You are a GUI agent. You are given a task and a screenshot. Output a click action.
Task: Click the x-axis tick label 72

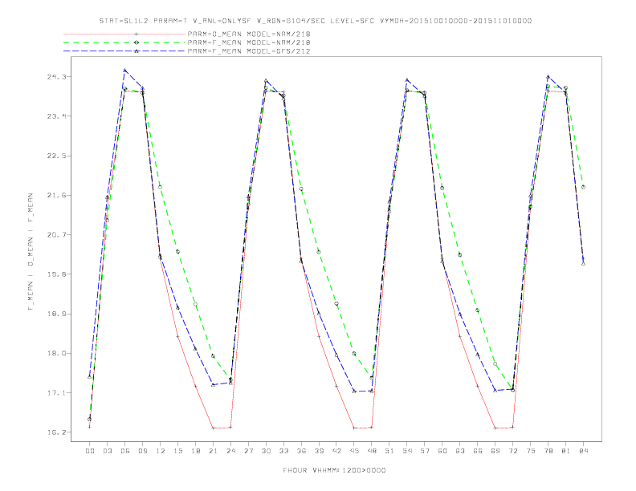coord(512,451)
